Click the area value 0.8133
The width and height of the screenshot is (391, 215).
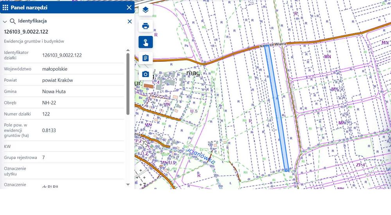point(49,130)
